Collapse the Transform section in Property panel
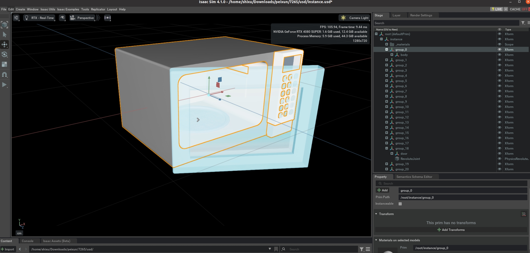Image resolution: width=530 pixels, height=253 pixels. coord(376,214)
